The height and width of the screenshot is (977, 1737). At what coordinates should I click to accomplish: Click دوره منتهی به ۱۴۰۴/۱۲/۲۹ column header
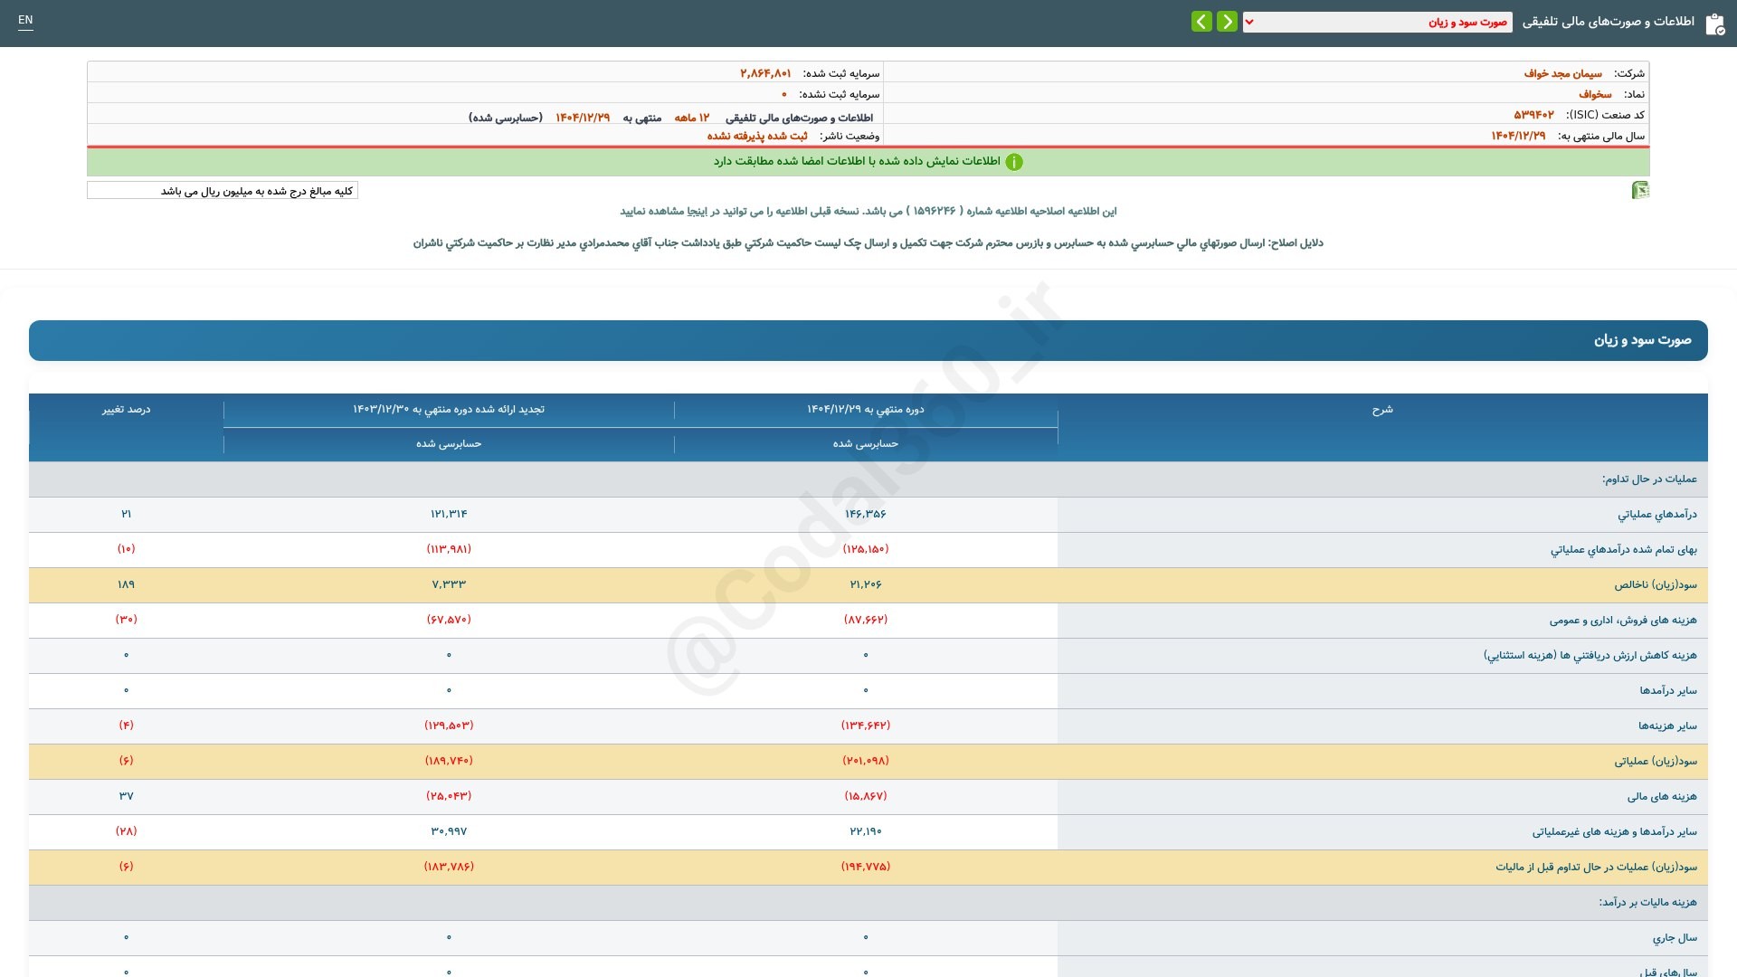pos(866,410)
